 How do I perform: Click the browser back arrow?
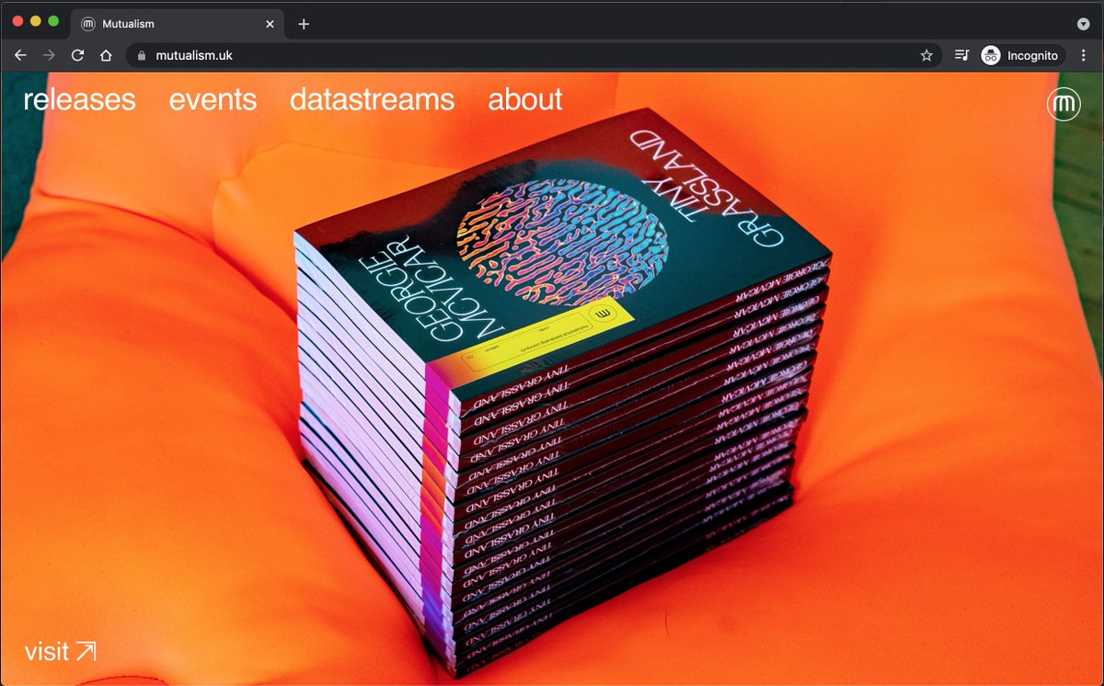coord(20,55)
